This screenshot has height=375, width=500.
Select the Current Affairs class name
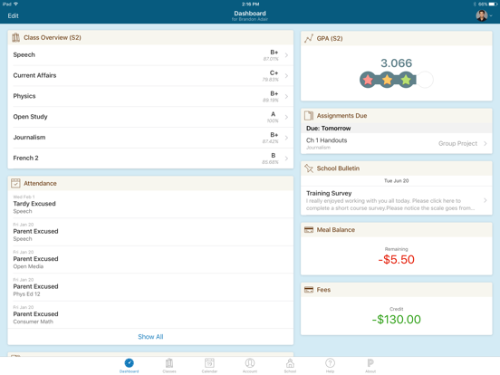34,75
